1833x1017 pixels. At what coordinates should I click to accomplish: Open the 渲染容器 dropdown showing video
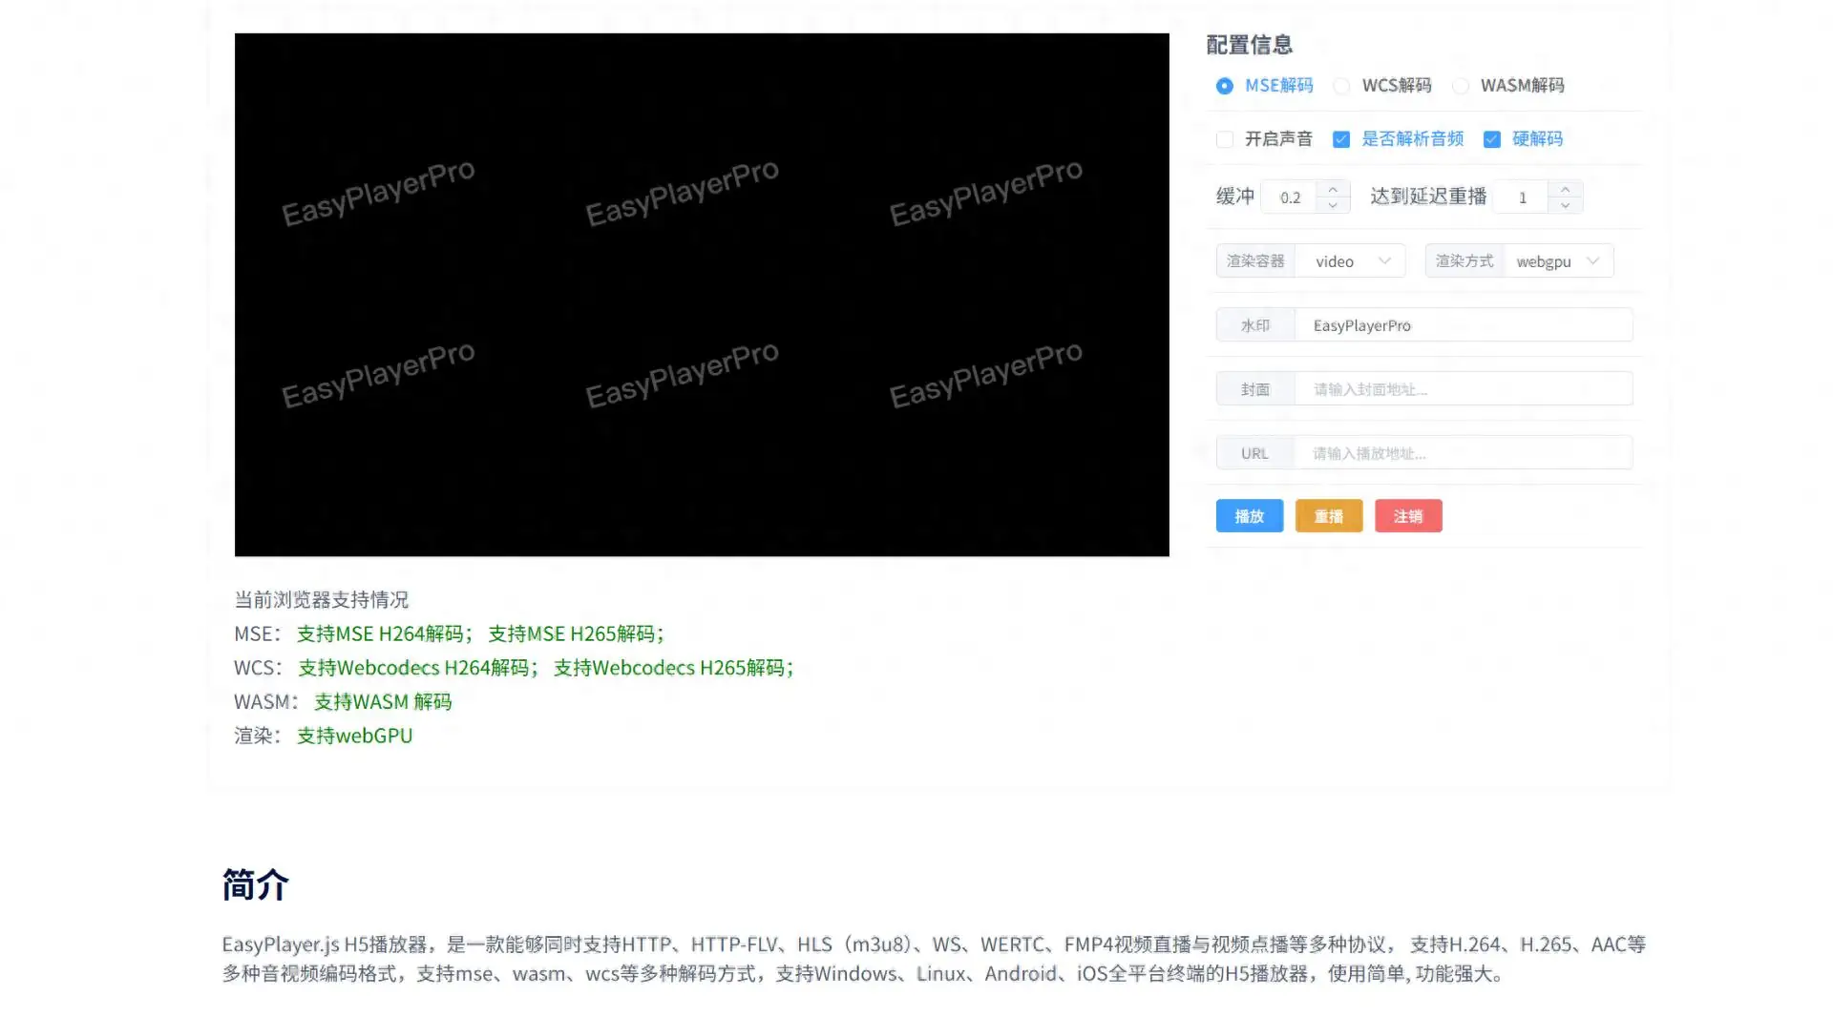tap(1350, 261)
